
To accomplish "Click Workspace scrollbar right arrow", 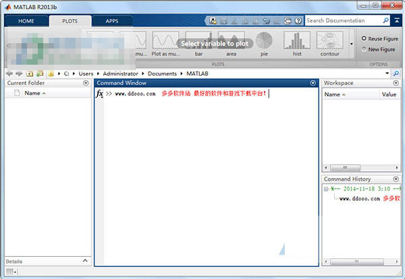I will tap(397, 168).
